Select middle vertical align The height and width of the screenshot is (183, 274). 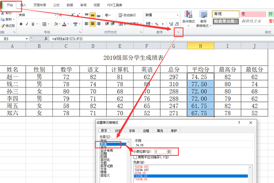click(x=92, y=15)
